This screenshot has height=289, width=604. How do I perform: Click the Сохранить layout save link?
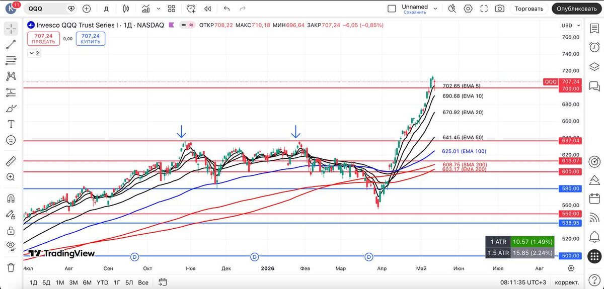(x=415, y=13)
